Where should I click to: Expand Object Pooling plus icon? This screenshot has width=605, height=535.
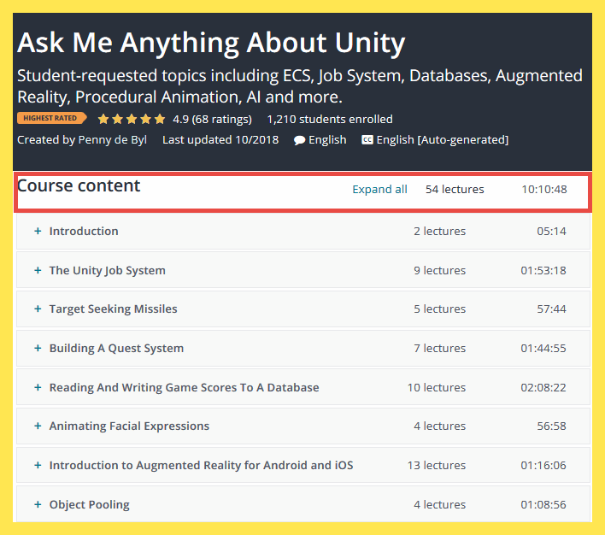click(38, 504)
